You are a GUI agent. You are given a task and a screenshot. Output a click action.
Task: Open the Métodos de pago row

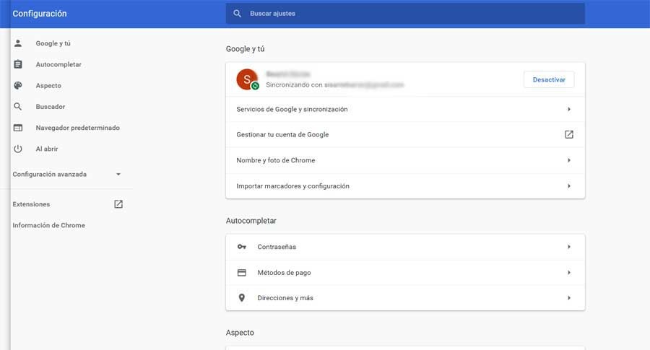(405, 273)
